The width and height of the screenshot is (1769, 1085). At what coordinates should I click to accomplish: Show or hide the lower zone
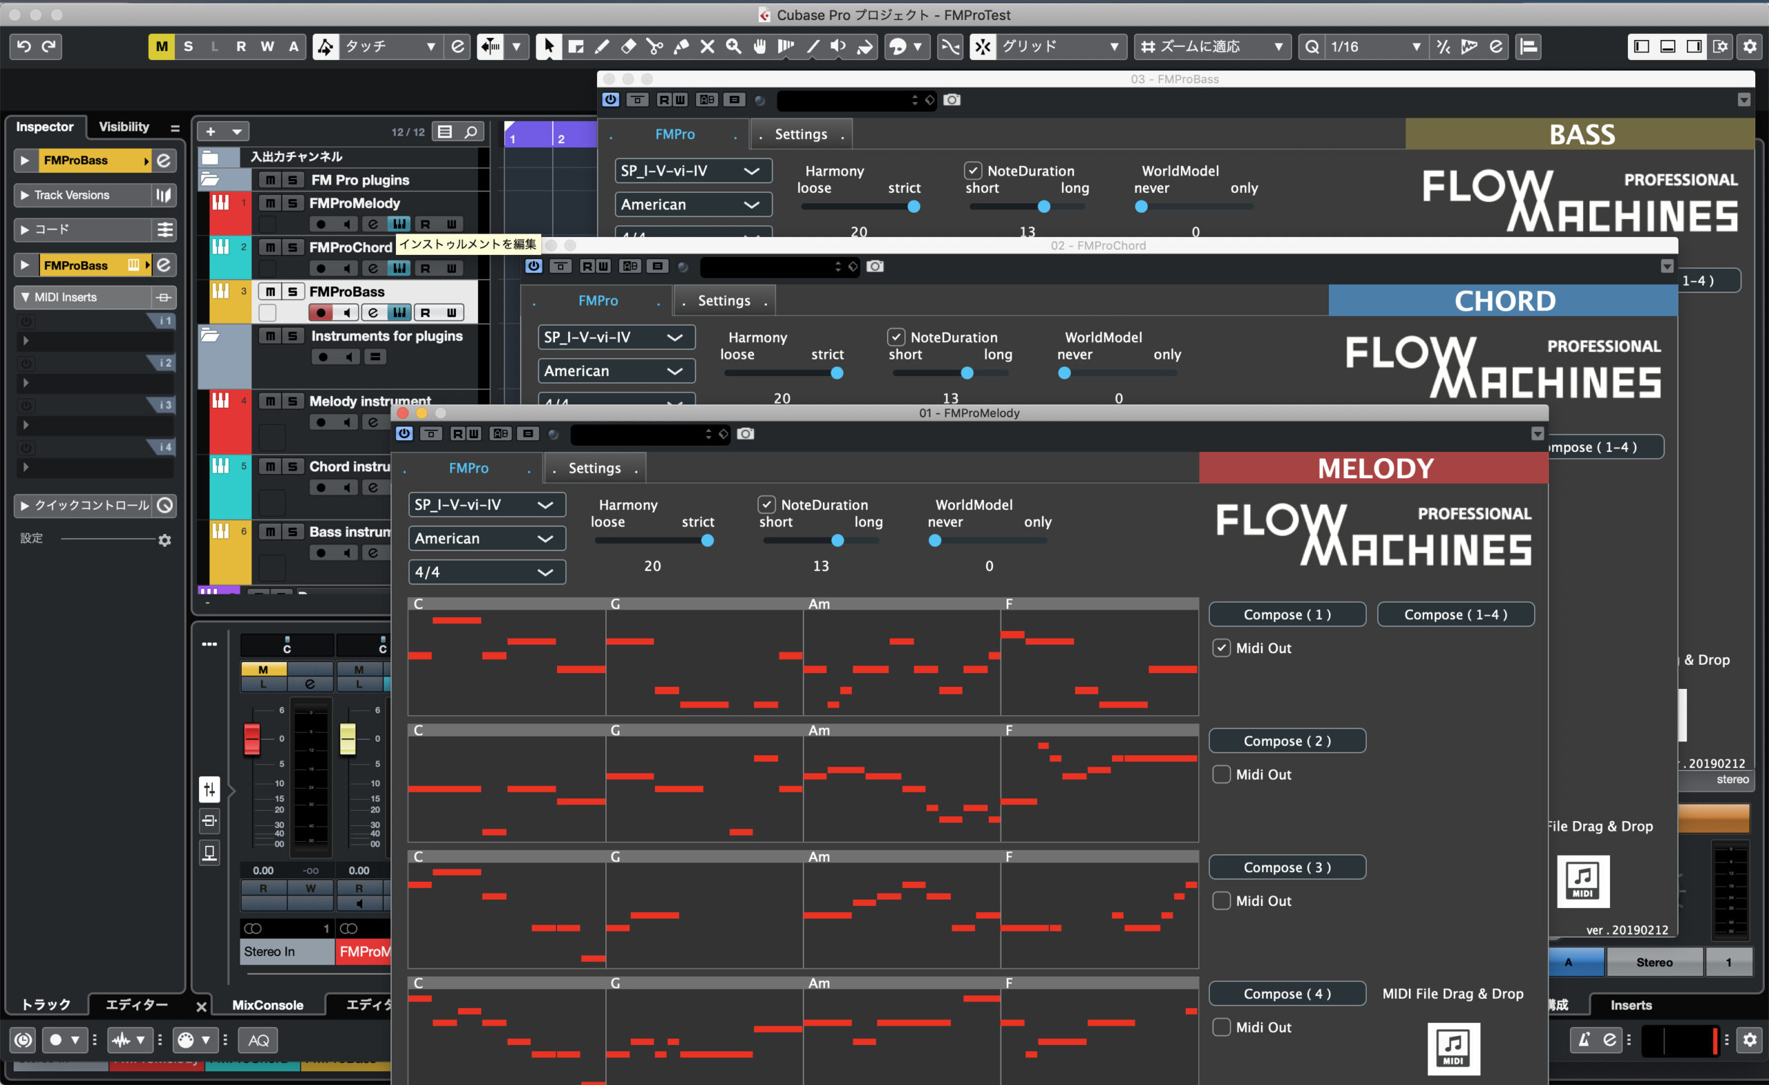click(x=1668, y=47)
